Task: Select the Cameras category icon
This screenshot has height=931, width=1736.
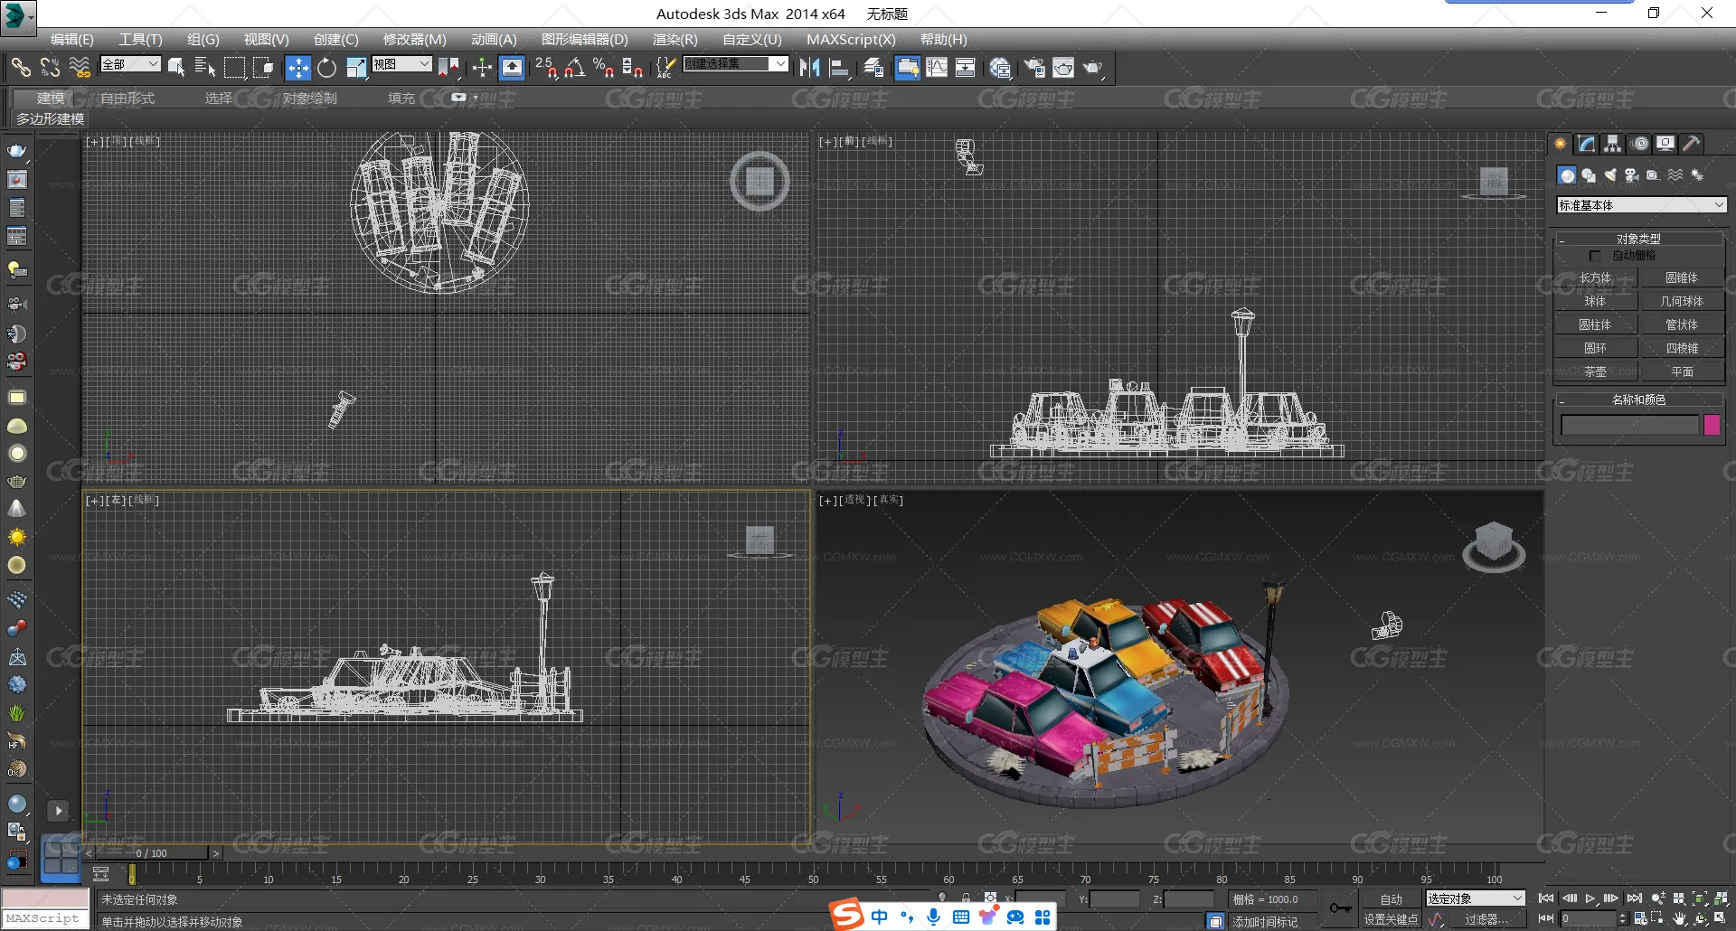Action: (1632, 175)
